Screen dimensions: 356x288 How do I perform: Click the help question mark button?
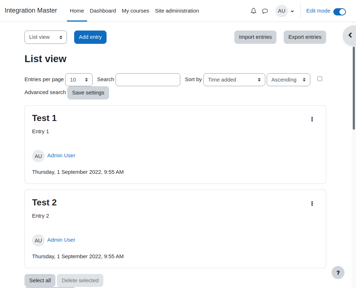click(x=338, y=273)
